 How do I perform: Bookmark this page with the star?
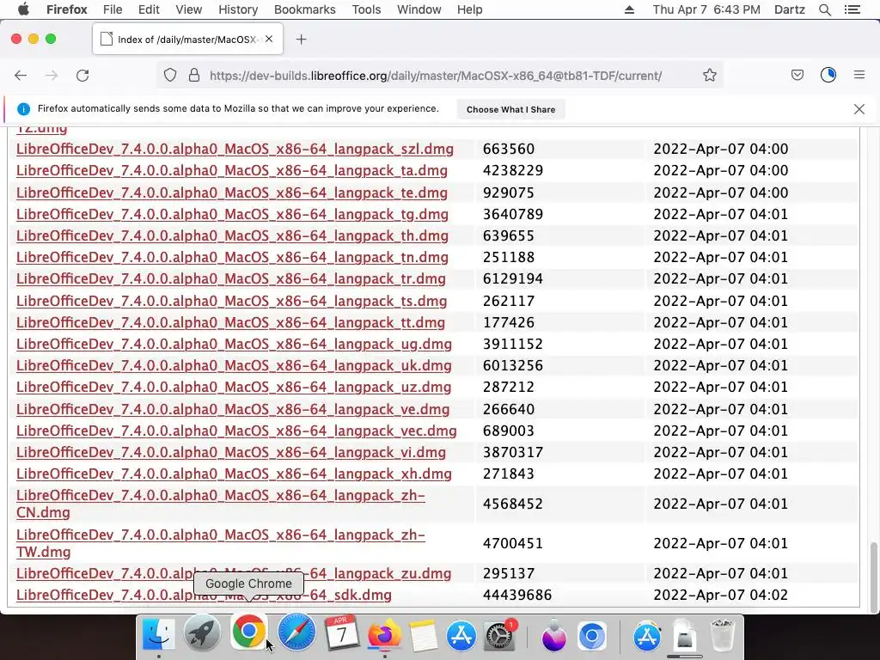coord(709,76)
